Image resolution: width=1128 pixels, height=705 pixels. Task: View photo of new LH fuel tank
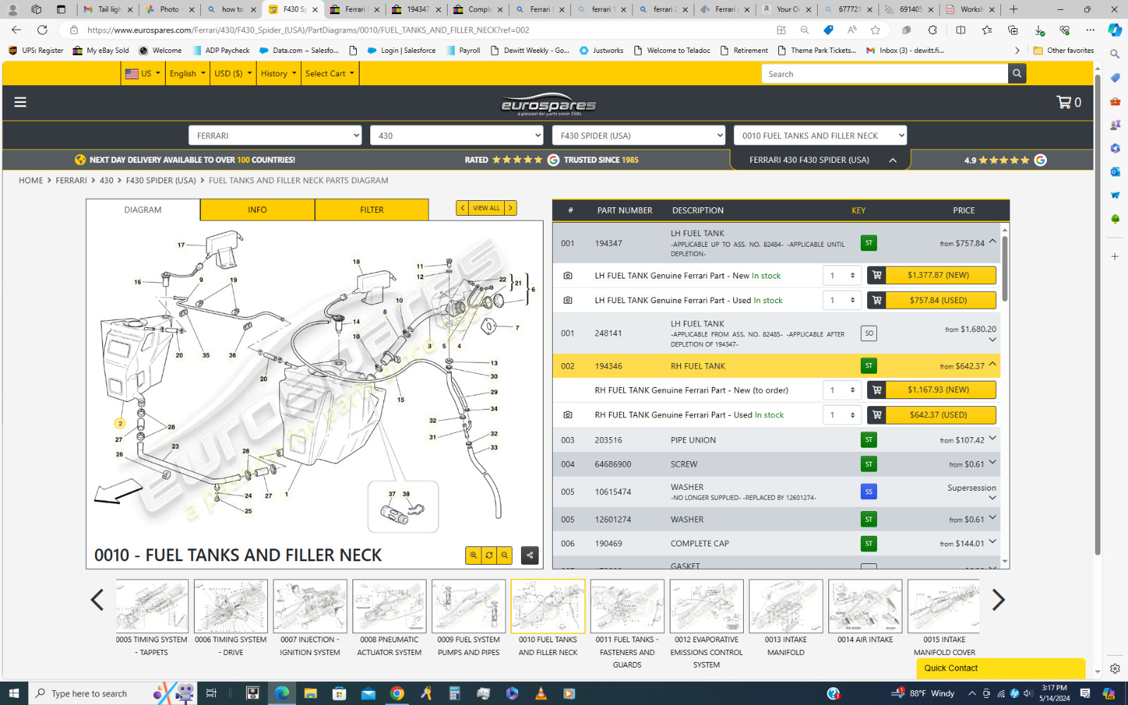[x=568, y=276]
